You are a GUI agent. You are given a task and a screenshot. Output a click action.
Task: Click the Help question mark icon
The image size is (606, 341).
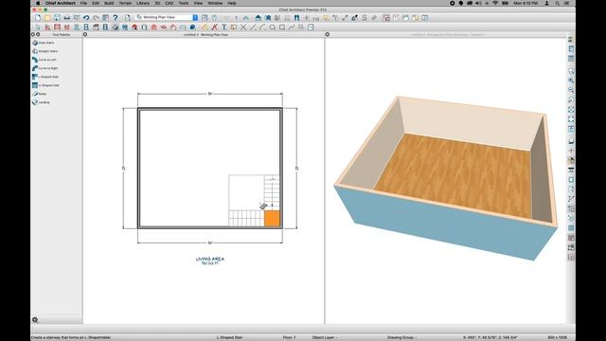[115, 18]
